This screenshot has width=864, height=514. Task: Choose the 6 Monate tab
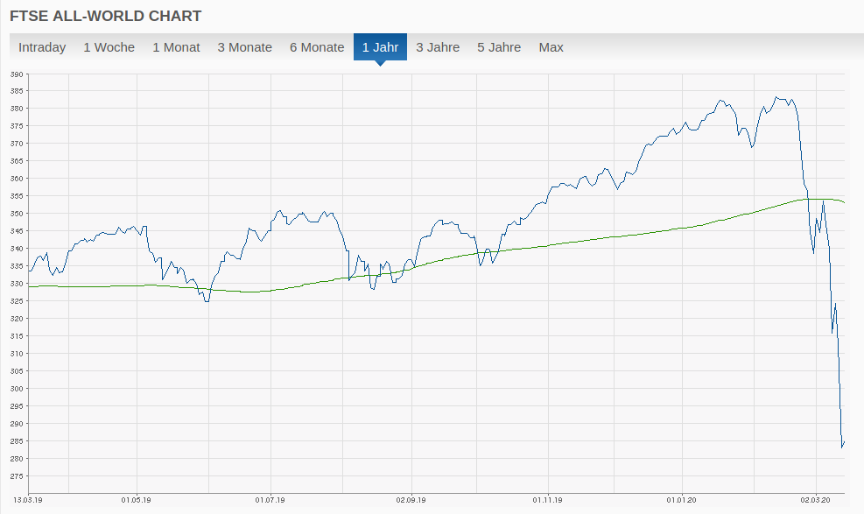(x=317, y=47)
